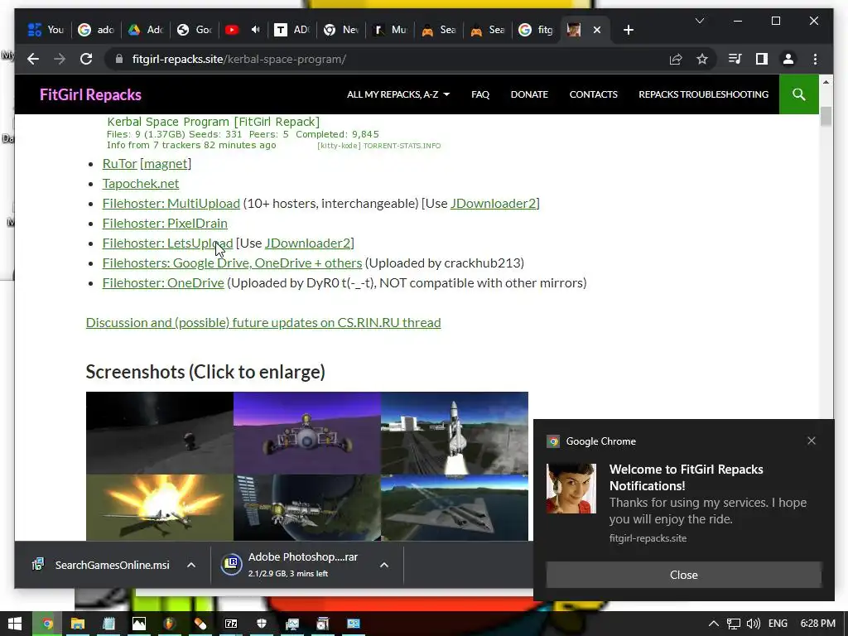Image resolution: width=848 pixels, height=636 pixels.
Task: Enlarge the space station screenshot
Action: (307, 508)
